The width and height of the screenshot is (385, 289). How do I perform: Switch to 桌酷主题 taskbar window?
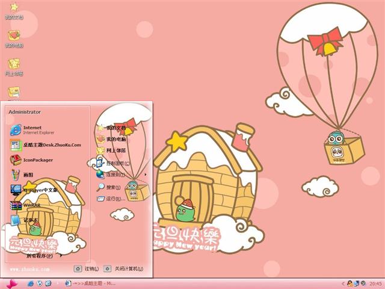90,284
